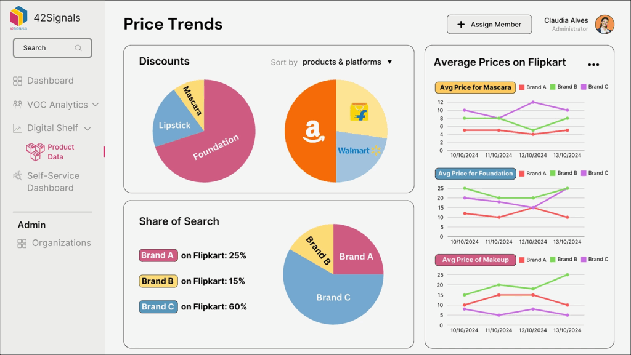Collapse the Digital Shelf section
Image resolution: width=631 pixels, height=355 pixels.
click(86, 127)
